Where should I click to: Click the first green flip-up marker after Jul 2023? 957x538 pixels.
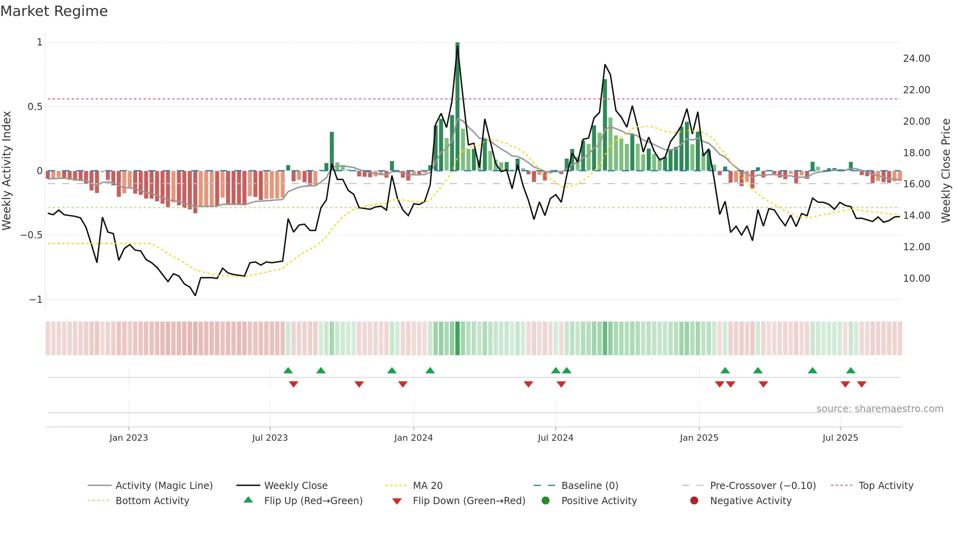tap(288, 370)
